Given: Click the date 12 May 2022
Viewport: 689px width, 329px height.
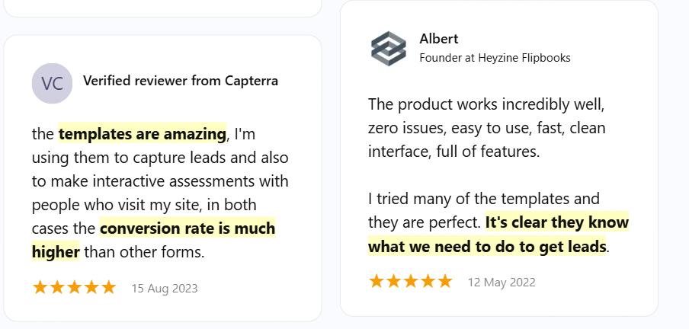Looking at the screenshot, I should pos(502,283).
